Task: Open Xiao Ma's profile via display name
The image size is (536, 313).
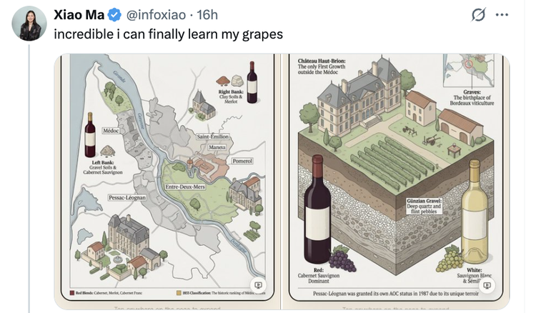Action: (79, 15)
